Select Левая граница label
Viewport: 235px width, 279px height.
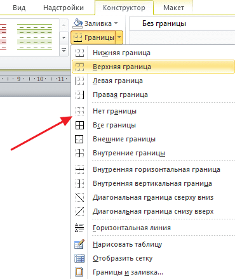(x=117, y=81)
